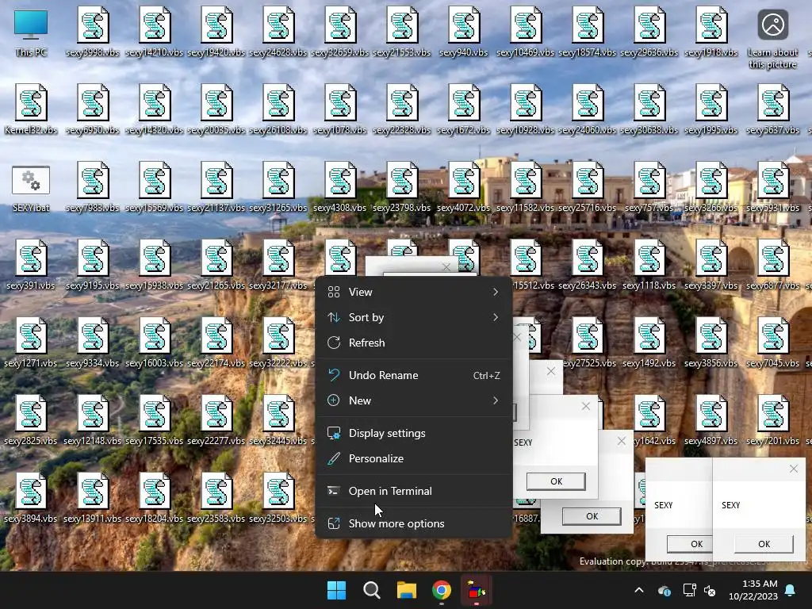Select the SEXY.bat file icon
This screenshot has height=609, width=812.
31,187
